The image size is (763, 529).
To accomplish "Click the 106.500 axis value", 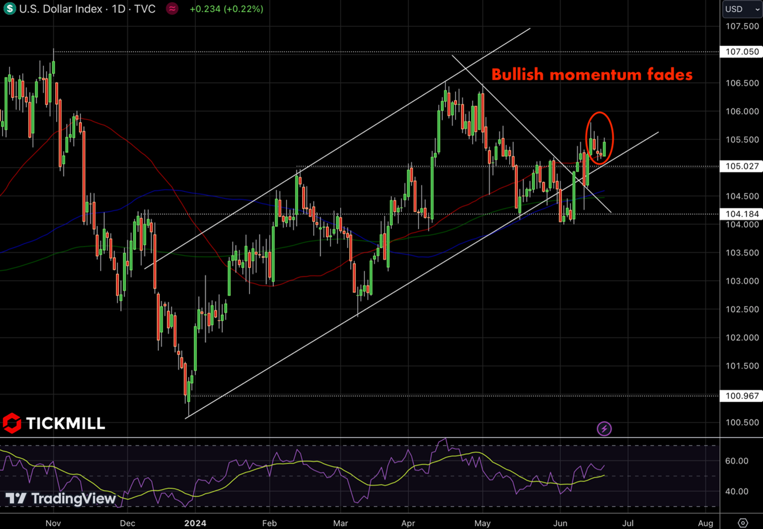I will pyautogui.click(x=742, y=83).
